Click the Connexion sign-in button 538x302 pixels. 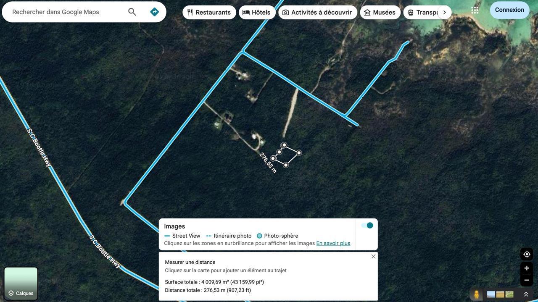[509, 10]
